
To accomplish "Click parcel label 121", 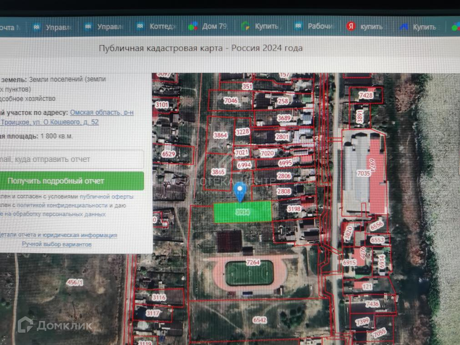I will click(x=367, y=286).
